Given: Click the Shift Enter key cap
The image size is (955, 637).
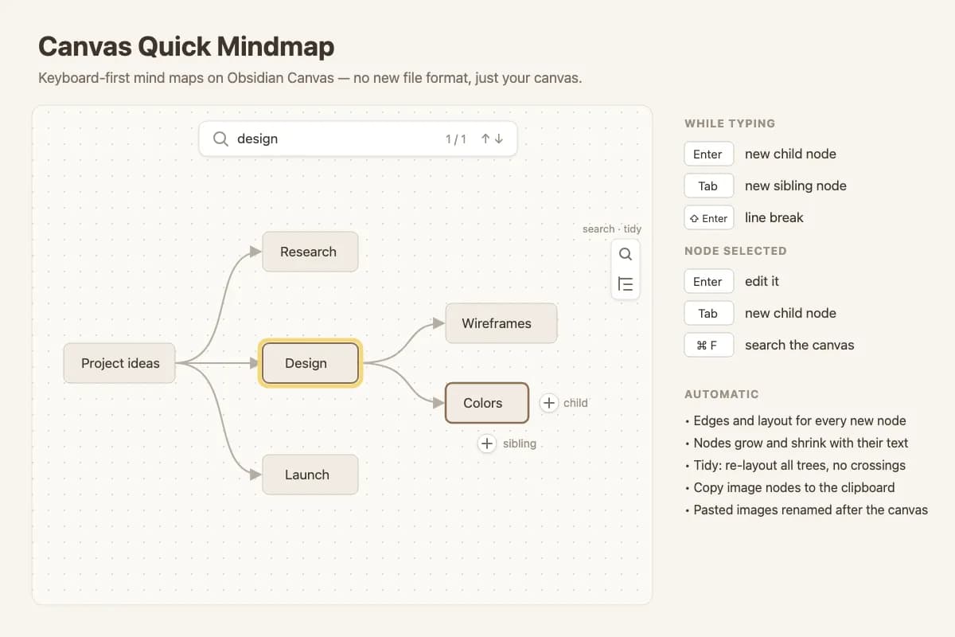Looking at the screenshot, I should click(x=708, y=218).
